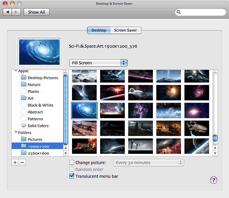
Task: Click into the search field
Action: tap(200, 12)
